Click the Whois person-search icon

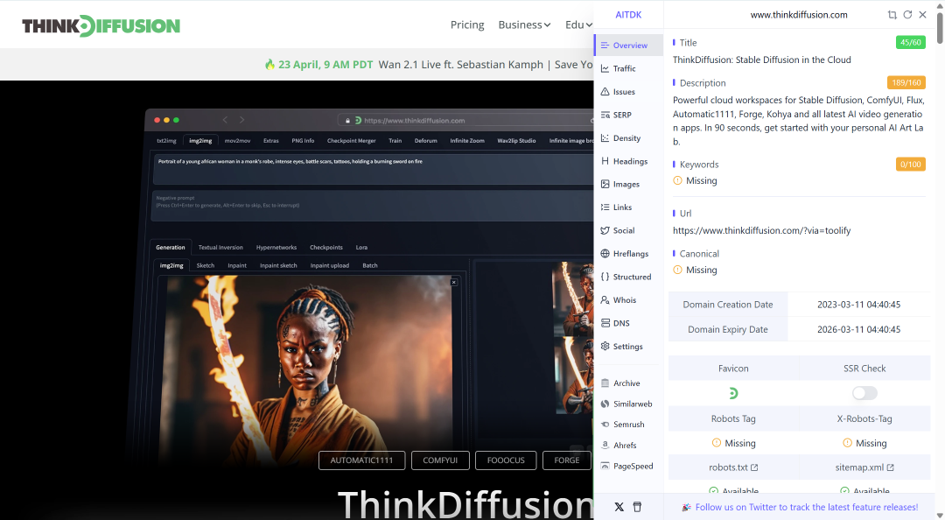point(605,299)
